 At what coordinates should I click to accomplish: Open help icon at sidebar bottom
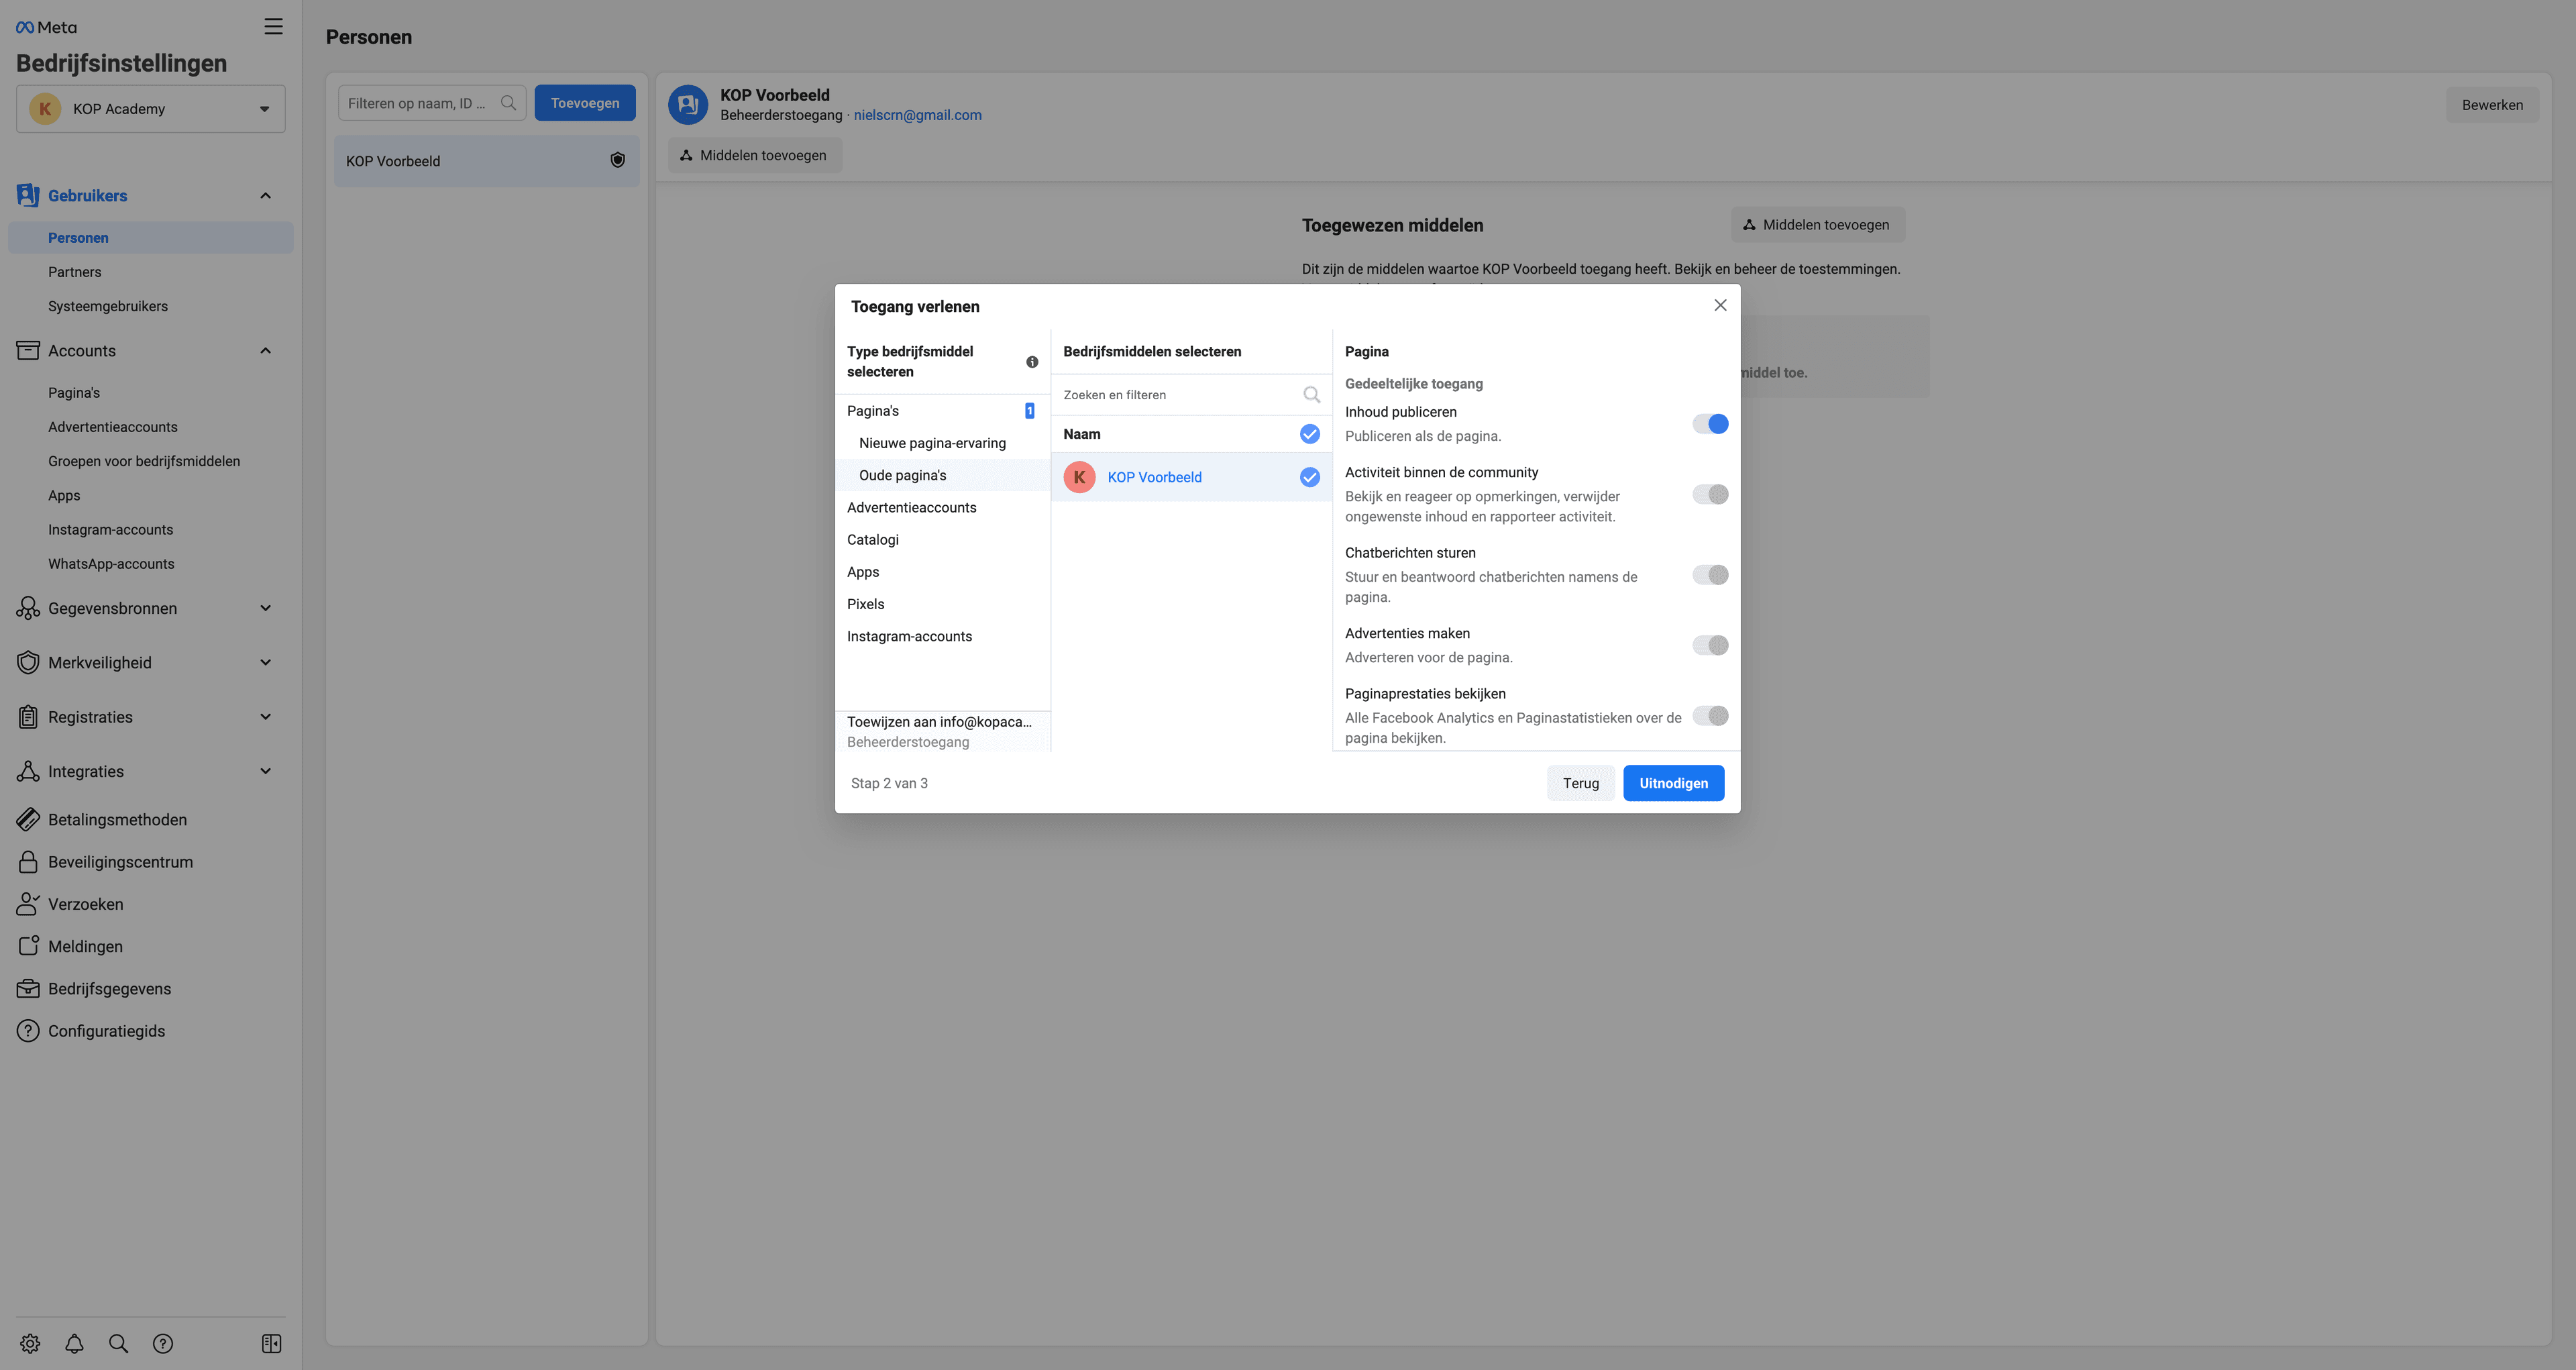163,1344
